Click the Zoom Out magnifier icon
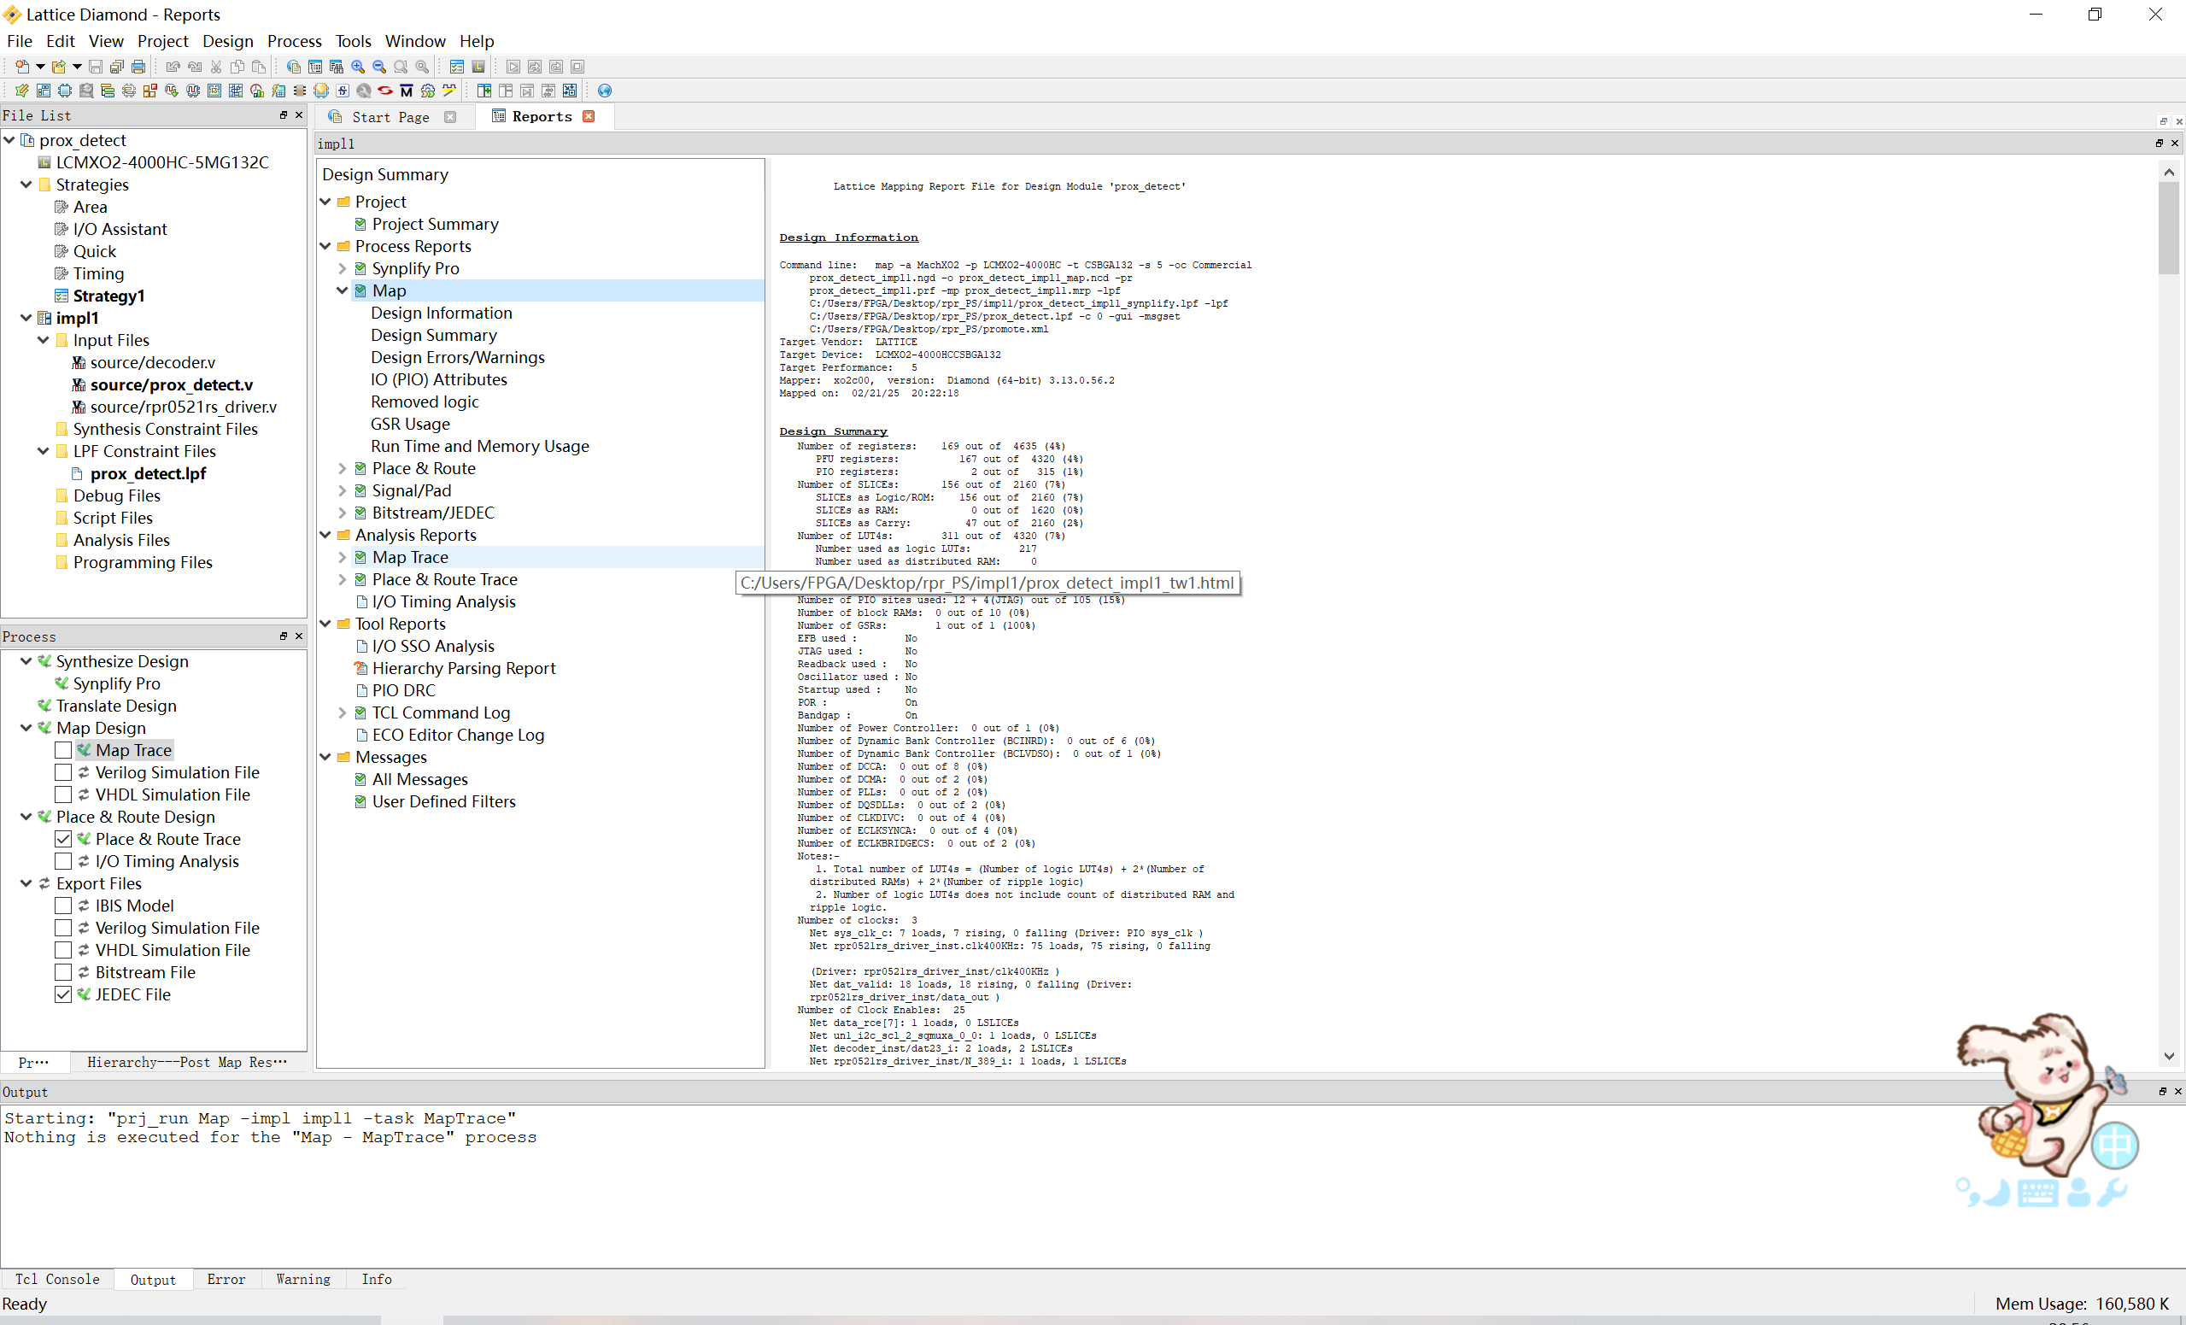The height and width of the screenshot is (1325, 2186). click(x=378, y=67)
